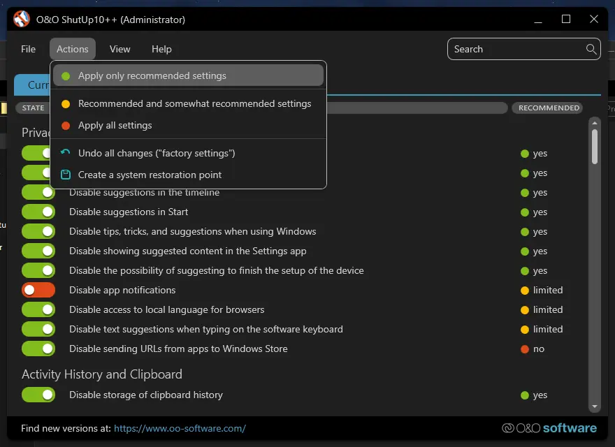Image resolution: width=615 pixels, height=447 pixels.
Task: Click the scrollbar up arrow
Action: (595, 123)
